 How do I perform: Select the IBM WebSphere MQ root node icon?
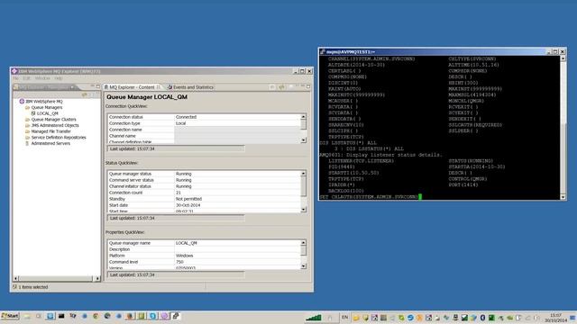22,101
